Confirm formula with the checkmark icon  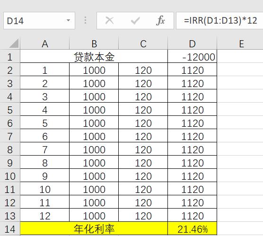[x=135, y=21]
